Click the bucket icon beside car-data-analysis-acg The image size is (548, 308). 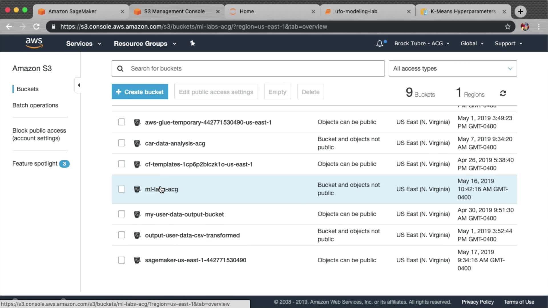click(x=137, y=143)
